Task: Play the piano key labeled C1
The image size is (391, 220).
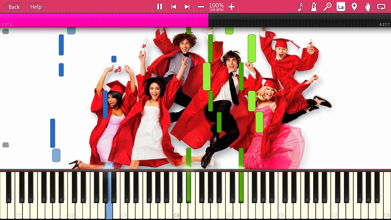Action: (x=19, y=211)
